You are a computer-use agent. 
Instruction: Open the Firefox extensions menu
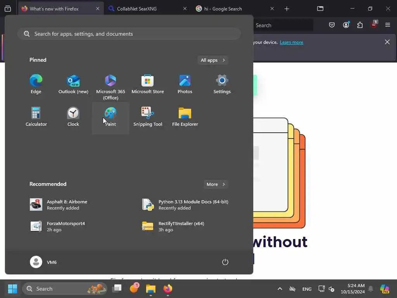pos(360,25)
